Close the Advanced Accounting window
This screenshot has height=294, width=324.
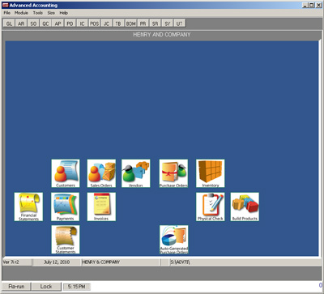coord(318,5)
